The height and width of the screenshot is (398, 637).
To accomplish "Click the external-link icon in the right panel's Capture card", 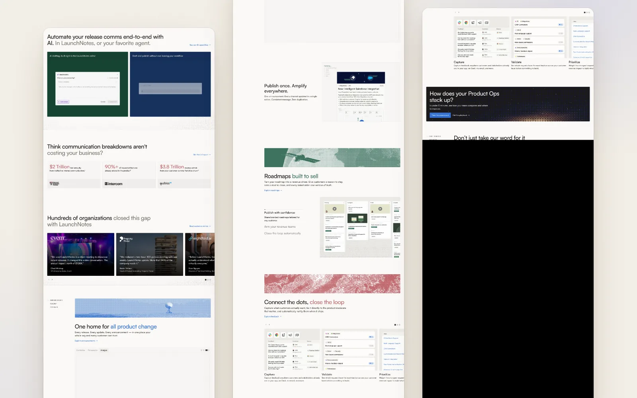I will 473,23.
